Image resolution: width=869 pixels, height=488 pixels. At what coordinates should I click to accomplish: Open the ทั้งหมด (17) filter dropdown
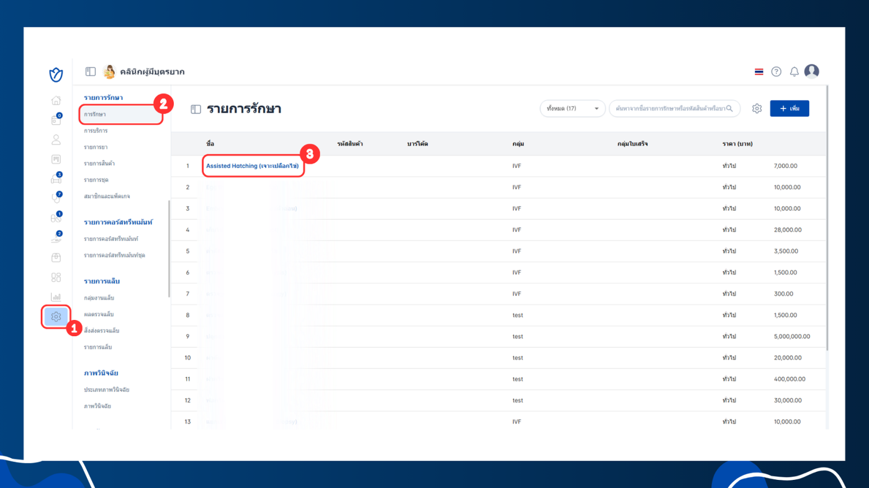pyautogui.click(x=572, y=109)
